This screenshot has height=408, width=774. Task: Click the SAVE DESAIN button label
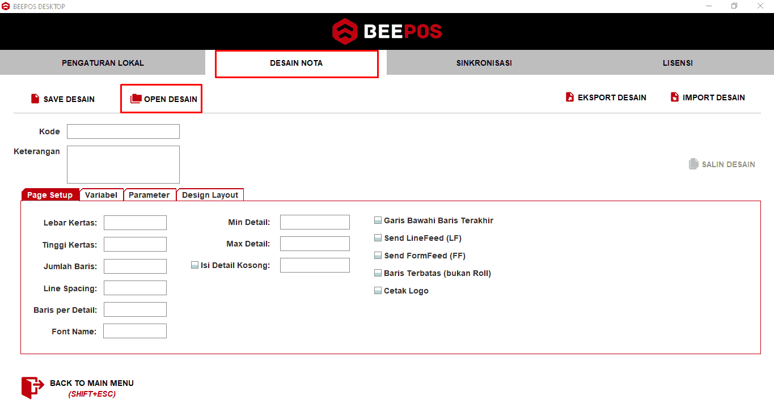pos(69,99)
